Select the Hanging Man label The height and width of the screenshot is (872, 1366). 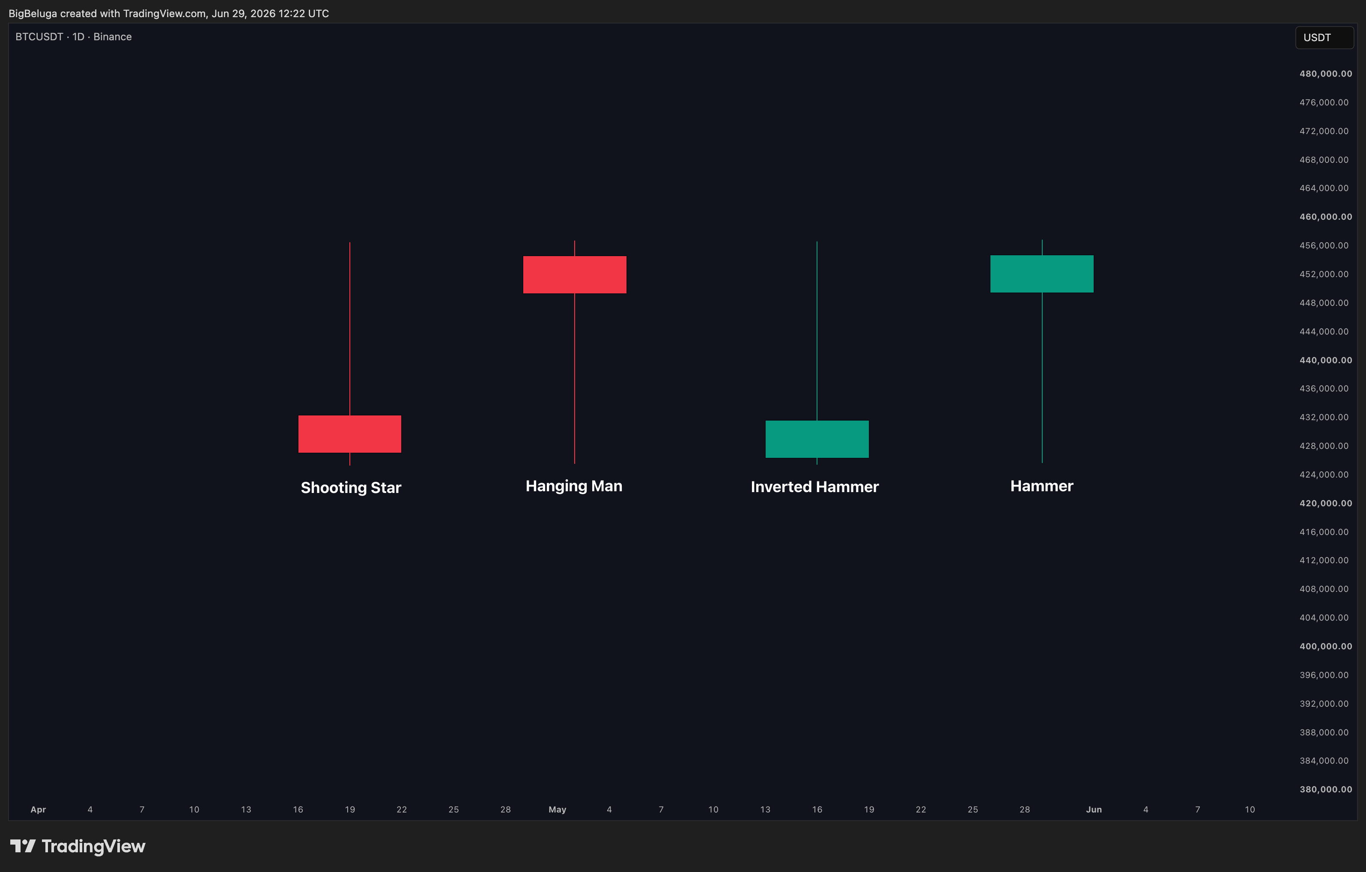click(x=573, y=486)
